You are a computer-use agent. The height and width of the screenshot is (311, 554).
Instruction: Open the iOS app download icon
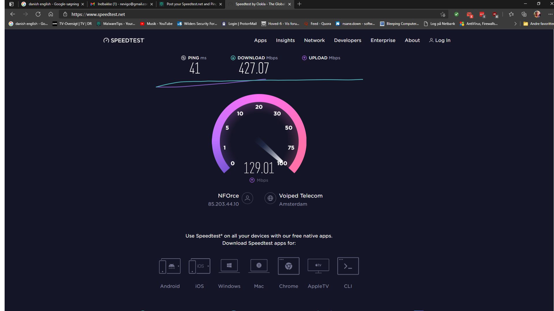(199, 266)
